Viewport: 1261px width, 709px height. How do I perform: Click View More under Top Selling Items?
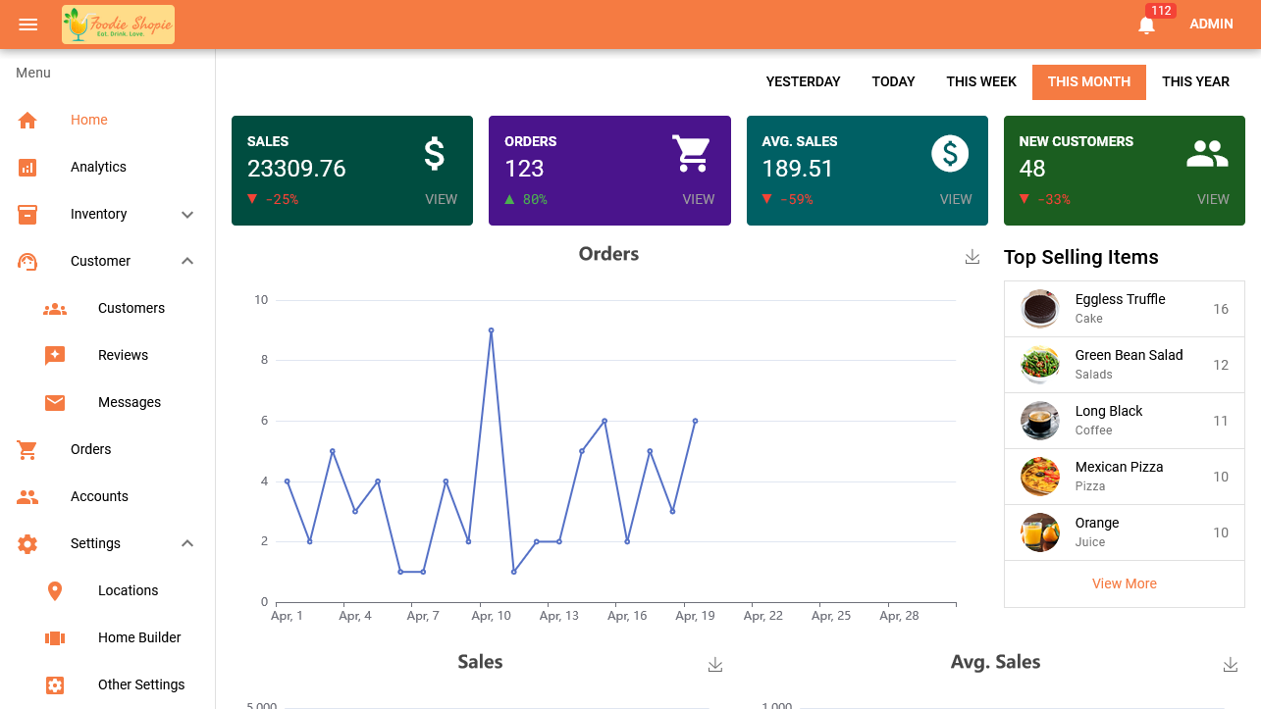tap(1125, 583)
